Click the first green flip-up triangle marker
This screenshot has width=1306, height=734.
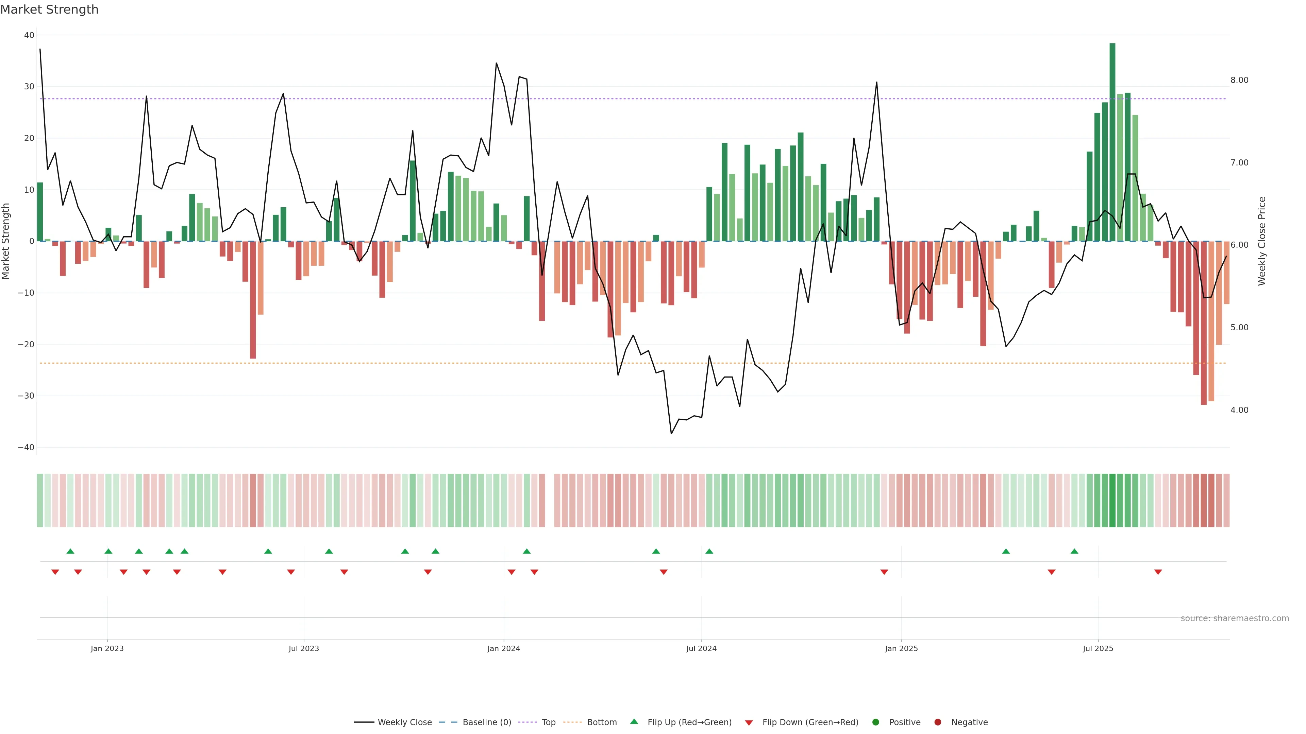(70, 551)
